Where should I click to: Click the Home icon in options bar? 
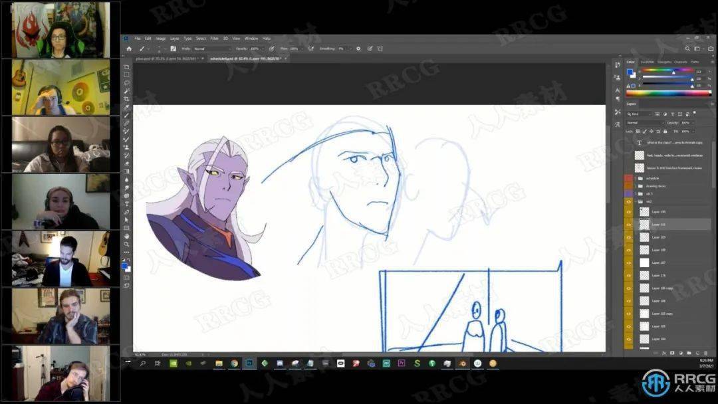[x=129, y=49]
